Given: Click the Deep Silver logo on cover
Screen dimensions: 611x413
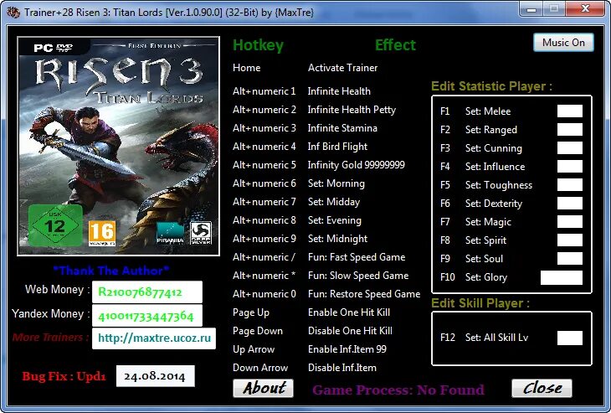Looking at the screenshot, I should click(x=201, y=233).
